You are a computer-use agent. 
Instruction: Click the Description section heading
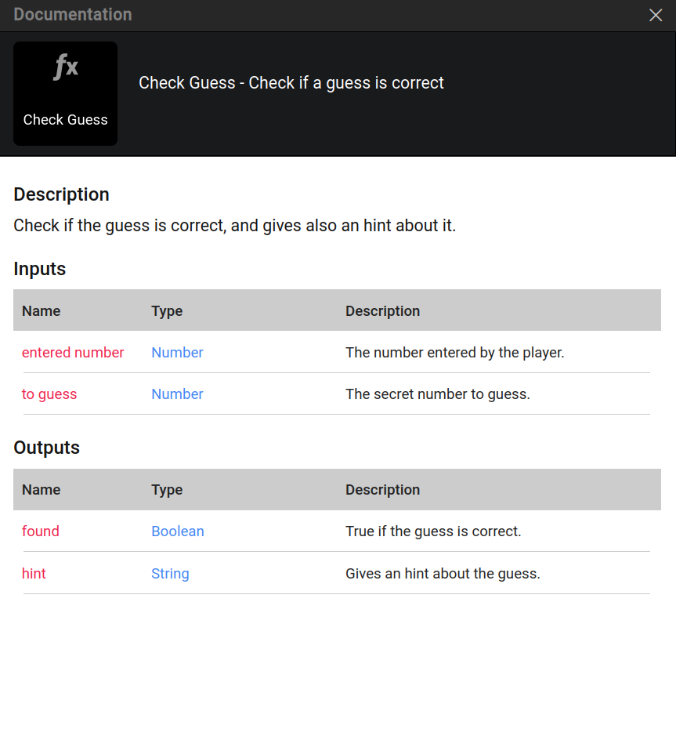(61, 194)
